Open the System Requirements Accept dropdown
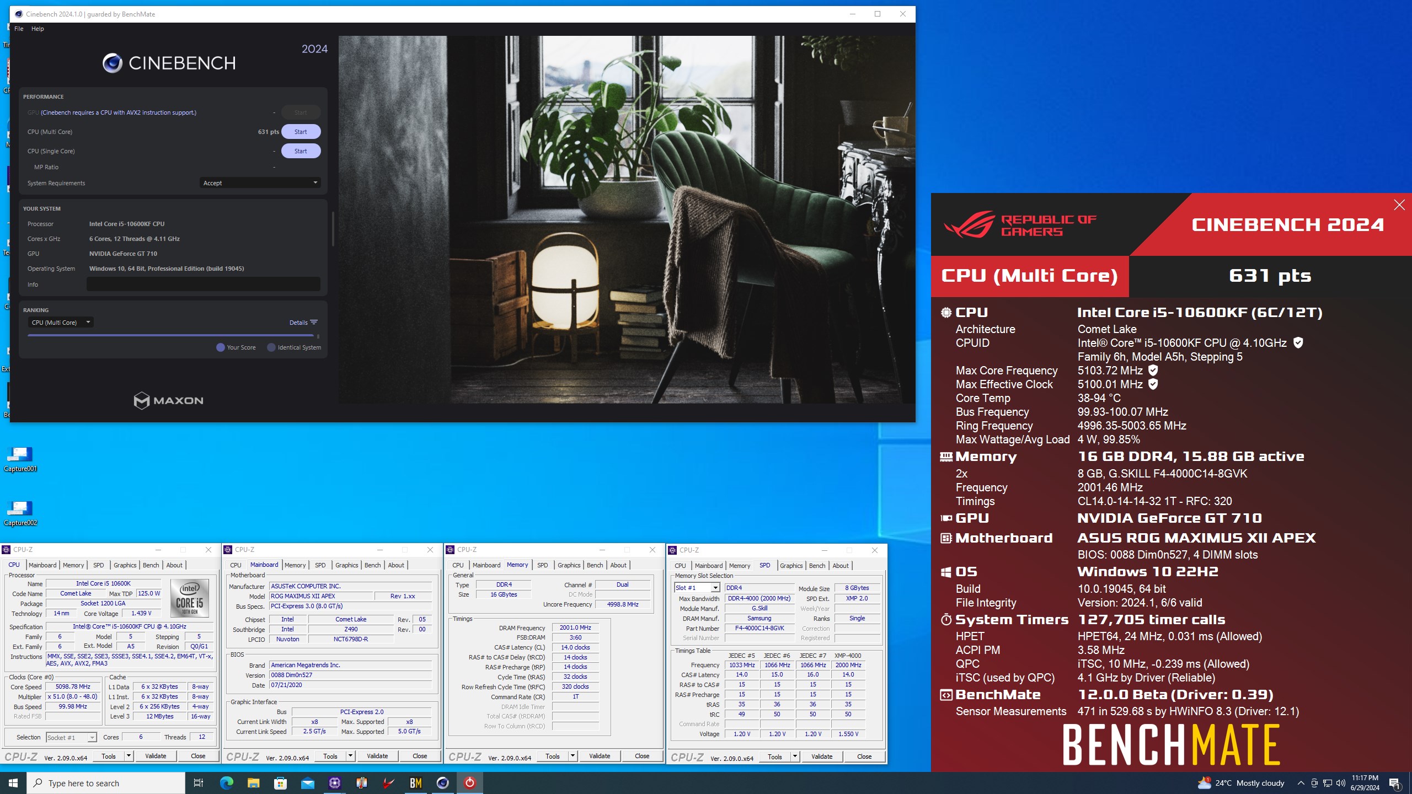 260,183
